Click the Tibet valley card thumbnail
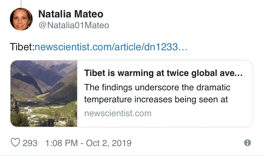The width and height of the screenshot is (263, 156). (44, 94)
